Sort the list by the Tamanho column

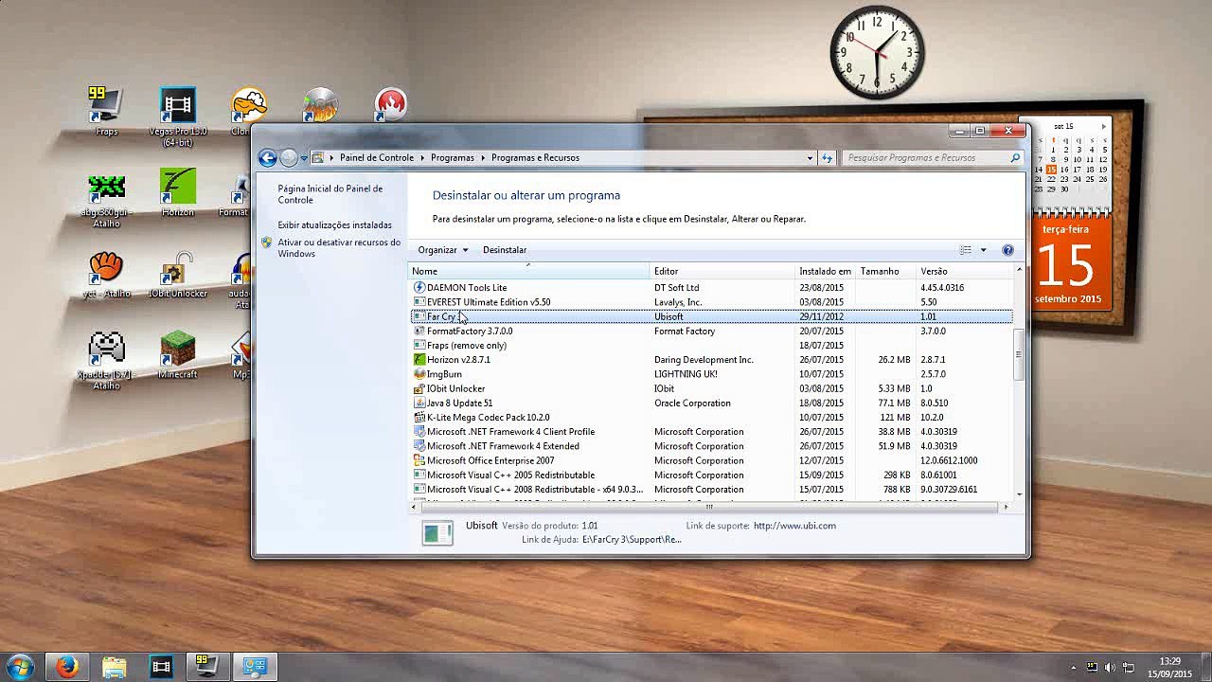pos(885,271)
